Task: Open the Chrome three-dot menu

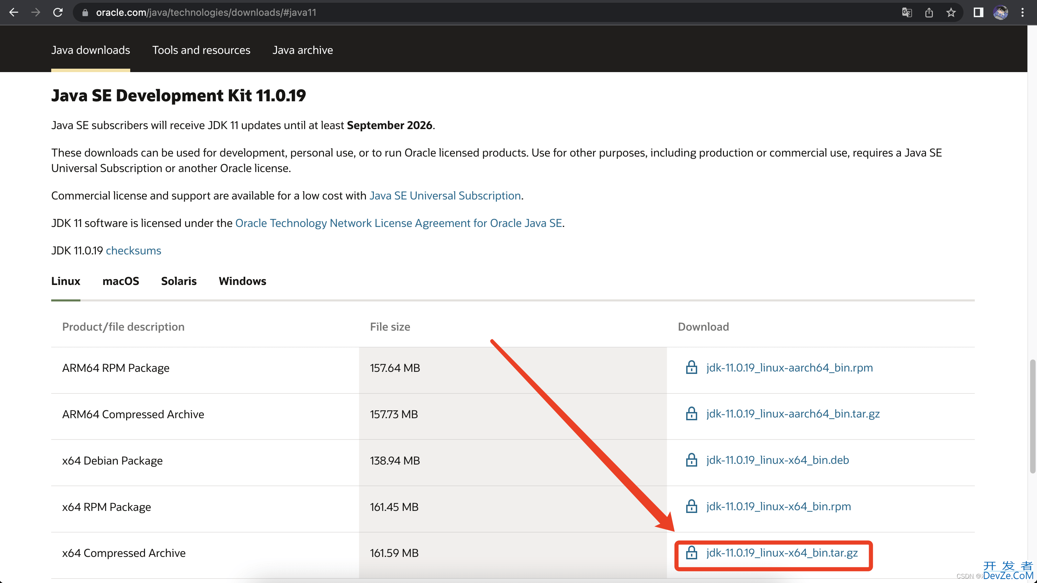Action: point(1023,13)
